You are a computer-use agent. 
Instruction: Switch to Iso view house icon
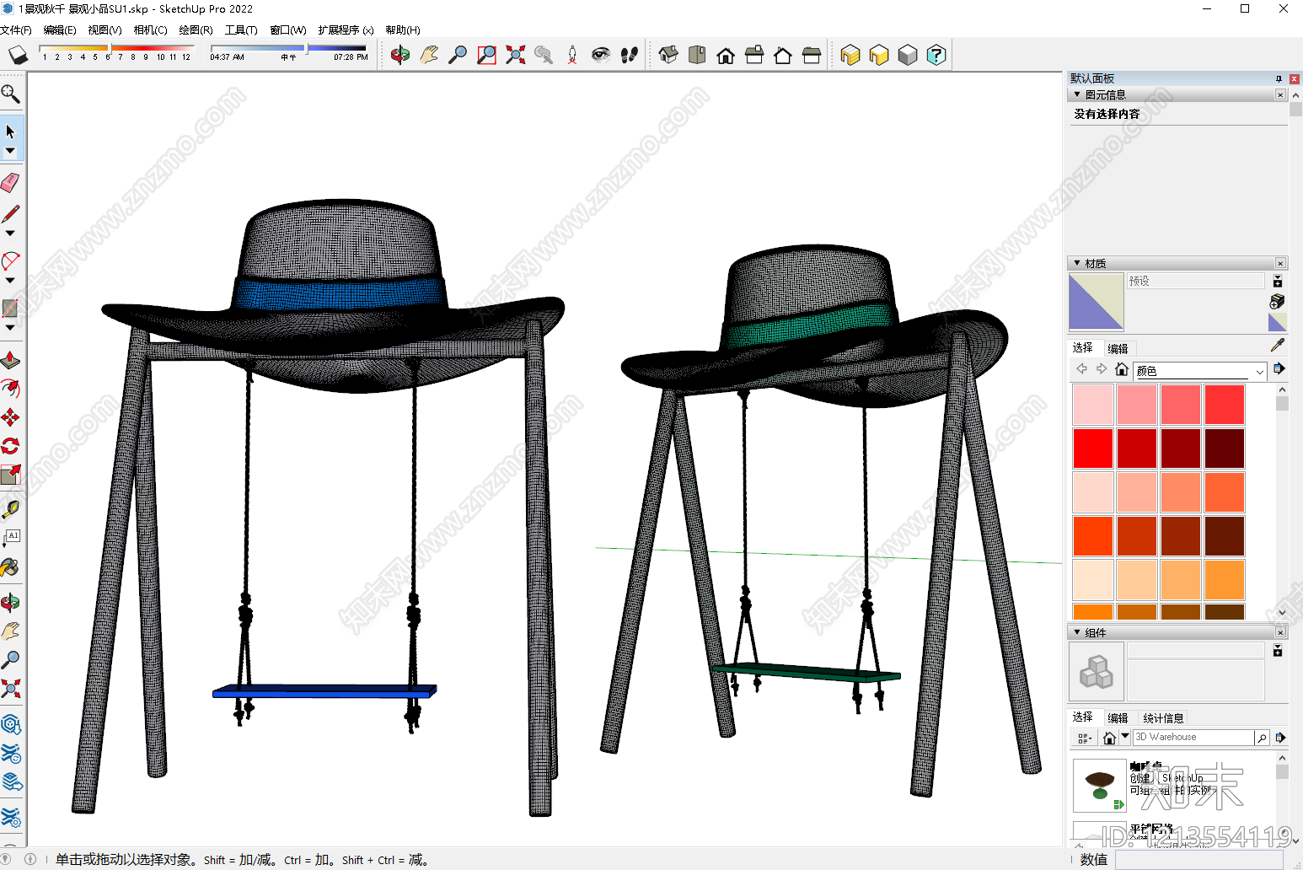click(x=668, y=56)
